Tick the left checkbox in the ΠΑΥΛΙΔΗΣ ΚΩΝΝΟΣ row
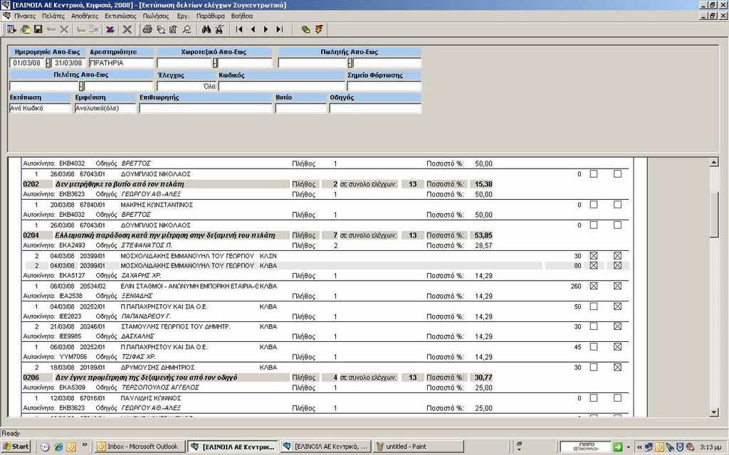The width and height of the screenshot is (729, 455). coord(594,398)
